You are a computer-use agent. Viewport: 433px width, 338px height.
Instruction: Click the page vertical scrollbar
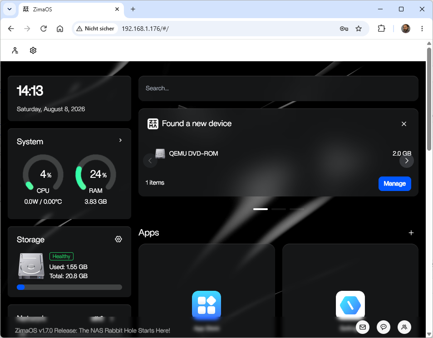(x=429, y=99)
